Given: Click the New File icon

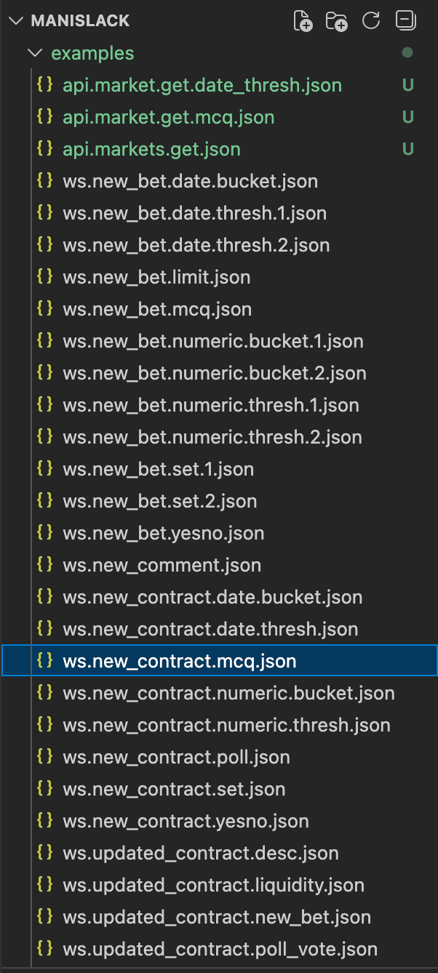Looking at the screenshot, I should point(303,21).
